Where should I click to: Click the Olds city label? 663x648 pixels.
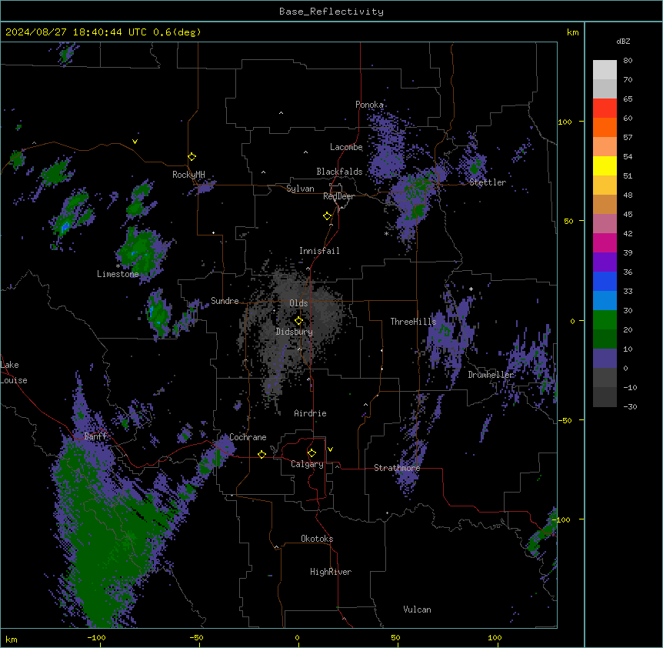click(298, 303)
